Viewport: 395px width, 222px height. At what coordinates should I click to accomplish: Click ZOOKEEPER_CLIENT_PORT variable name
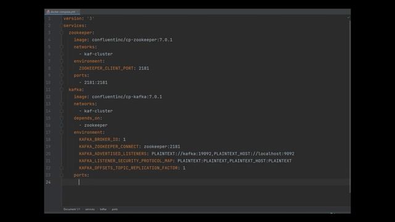coord(106,68)
